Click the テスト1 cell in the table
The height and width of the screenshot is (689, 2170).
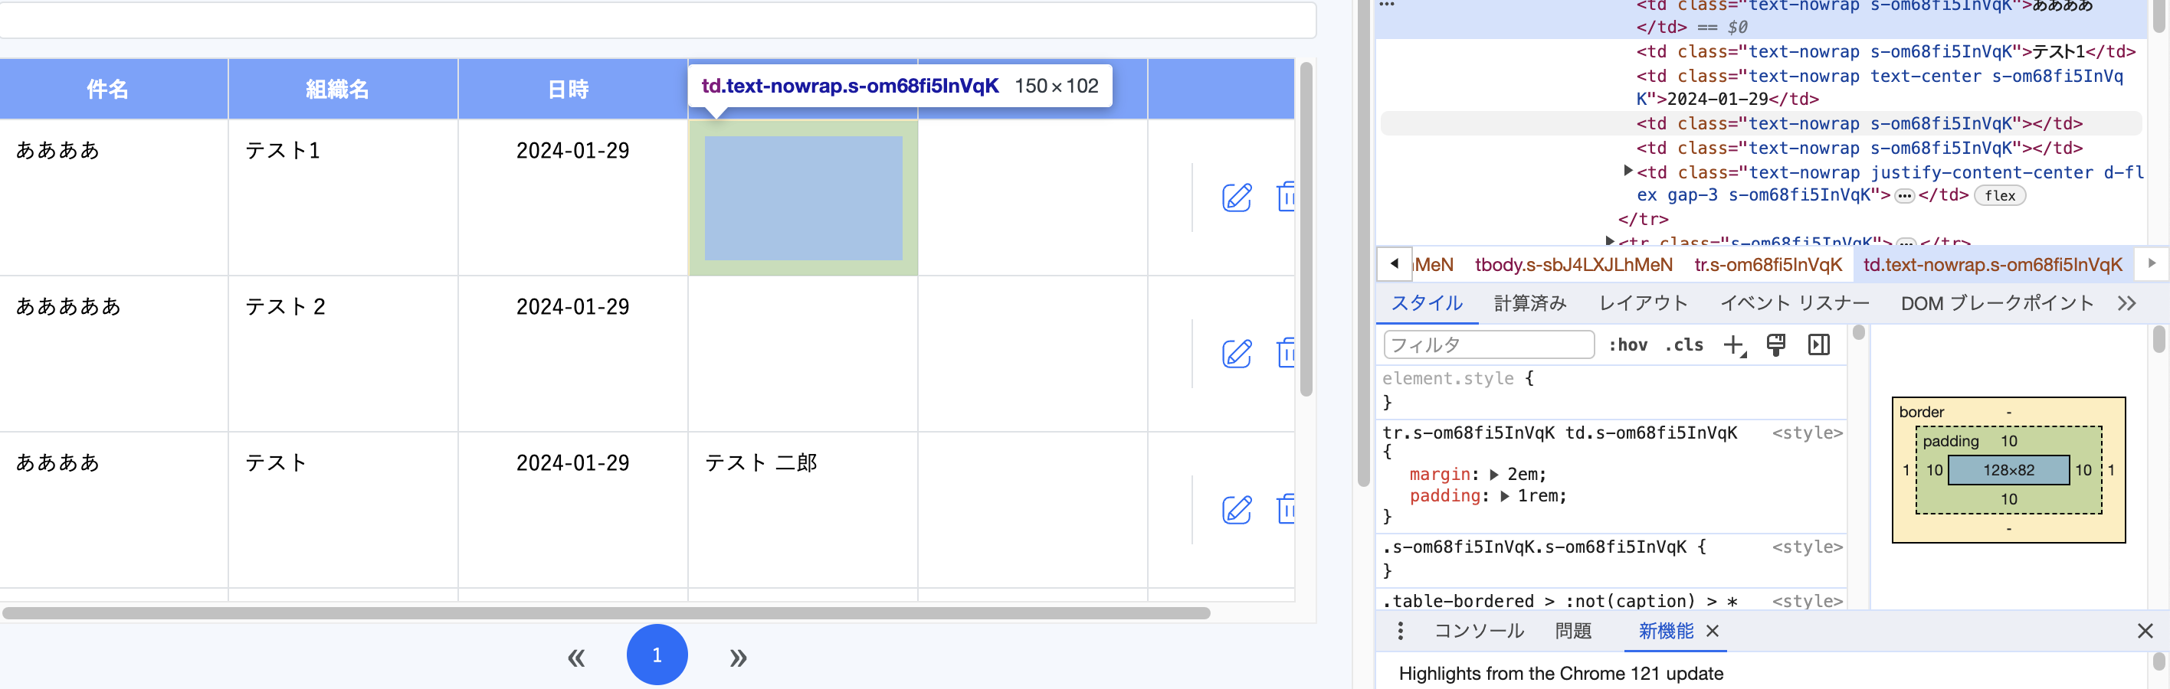pos(343,198)
